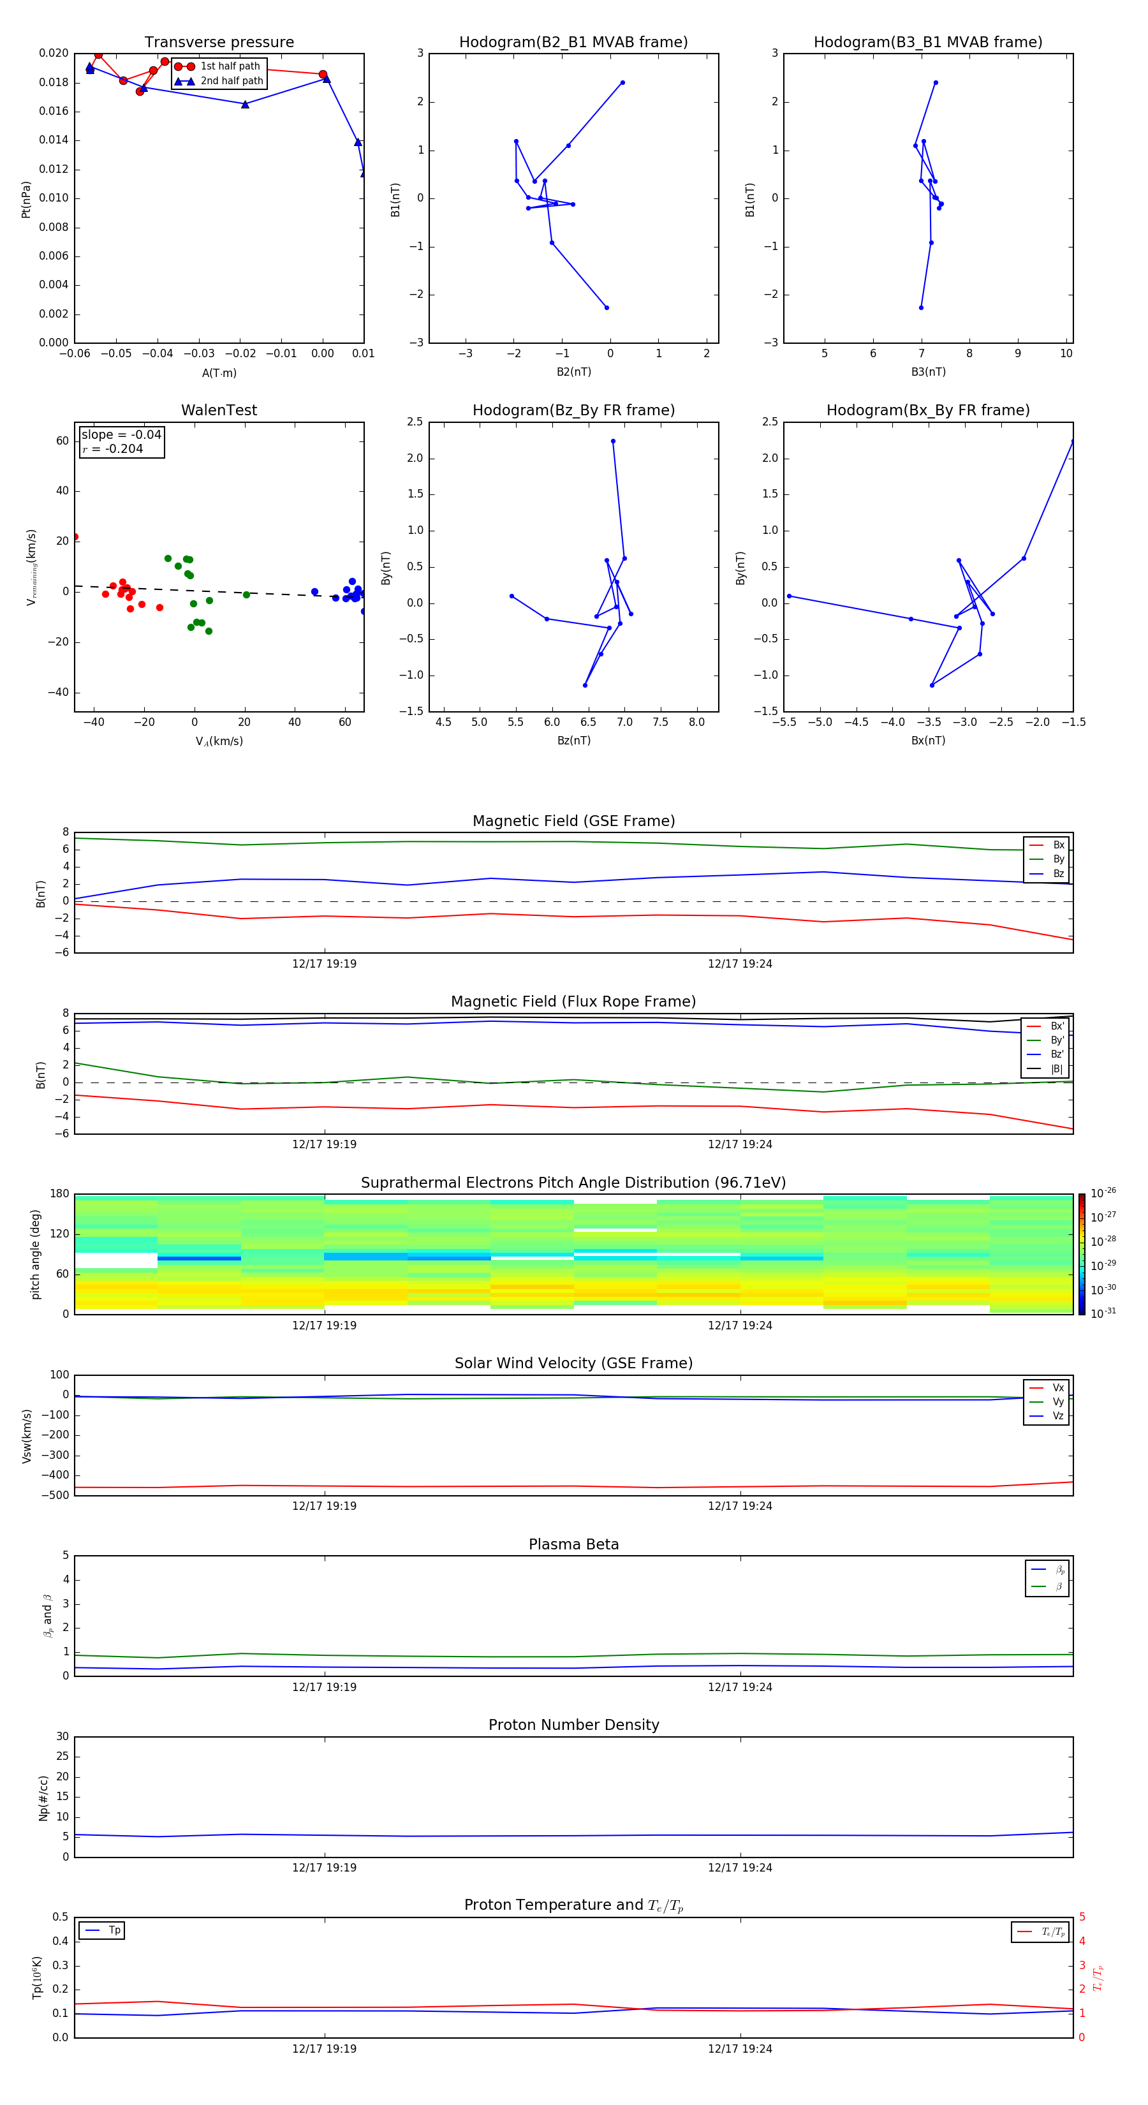Click the Bz(nT) x-axis label
The width and height of the screenshot is (1148, 2105).
tap(573, 741)
